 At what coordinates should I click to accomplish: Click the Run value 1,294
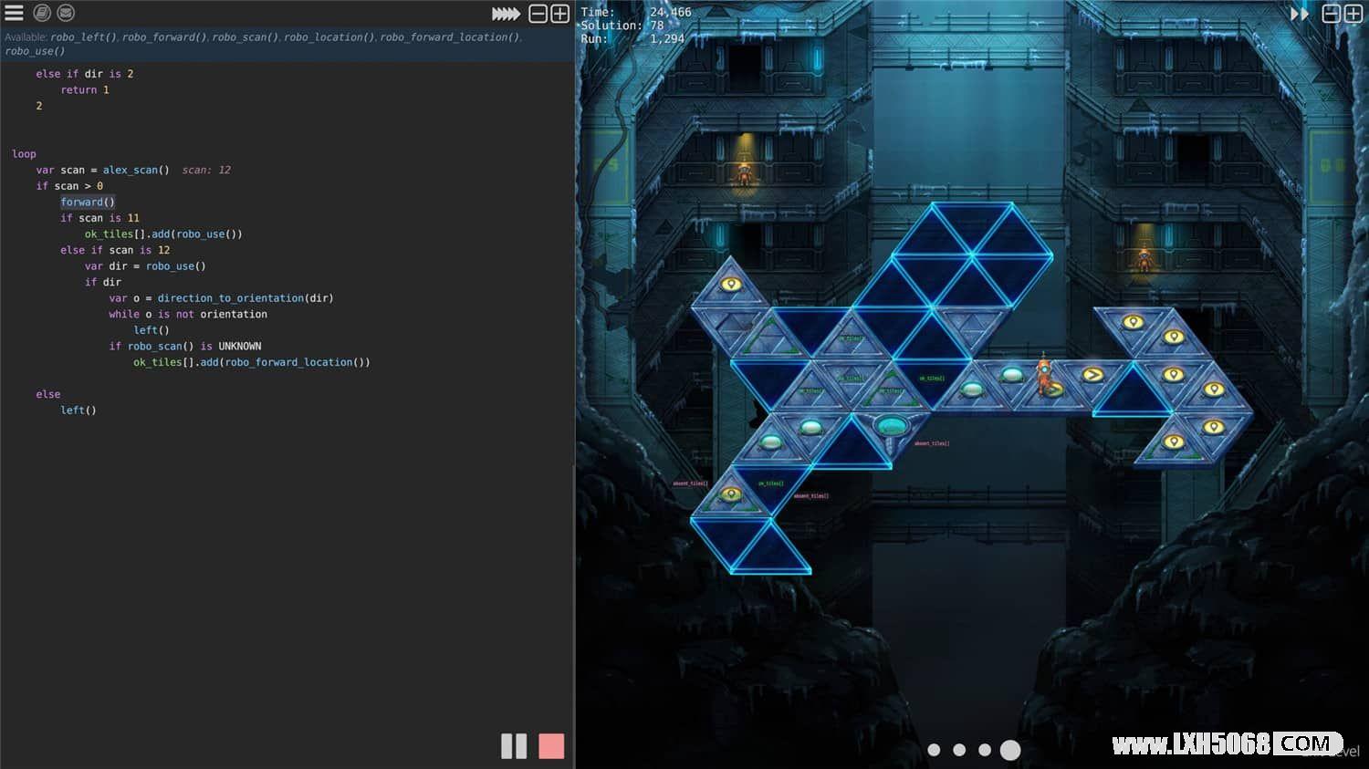point(667,38)
